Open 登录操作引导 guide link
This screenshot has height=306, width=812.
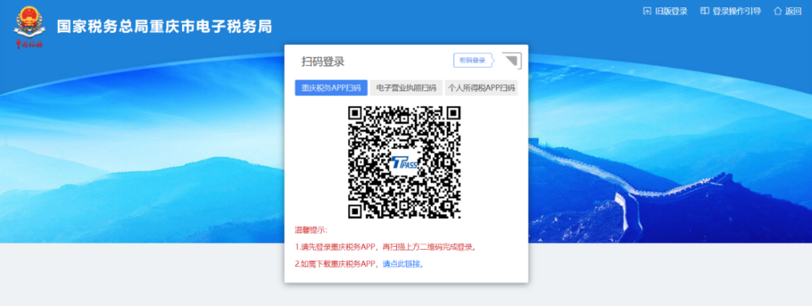pos(737,11)
